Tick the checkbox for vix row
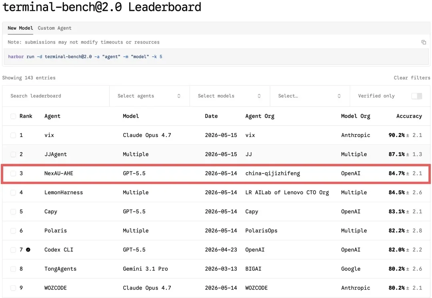Image resolution: width=432 pixels, height=298 pixels. click(x=13, y=135)
